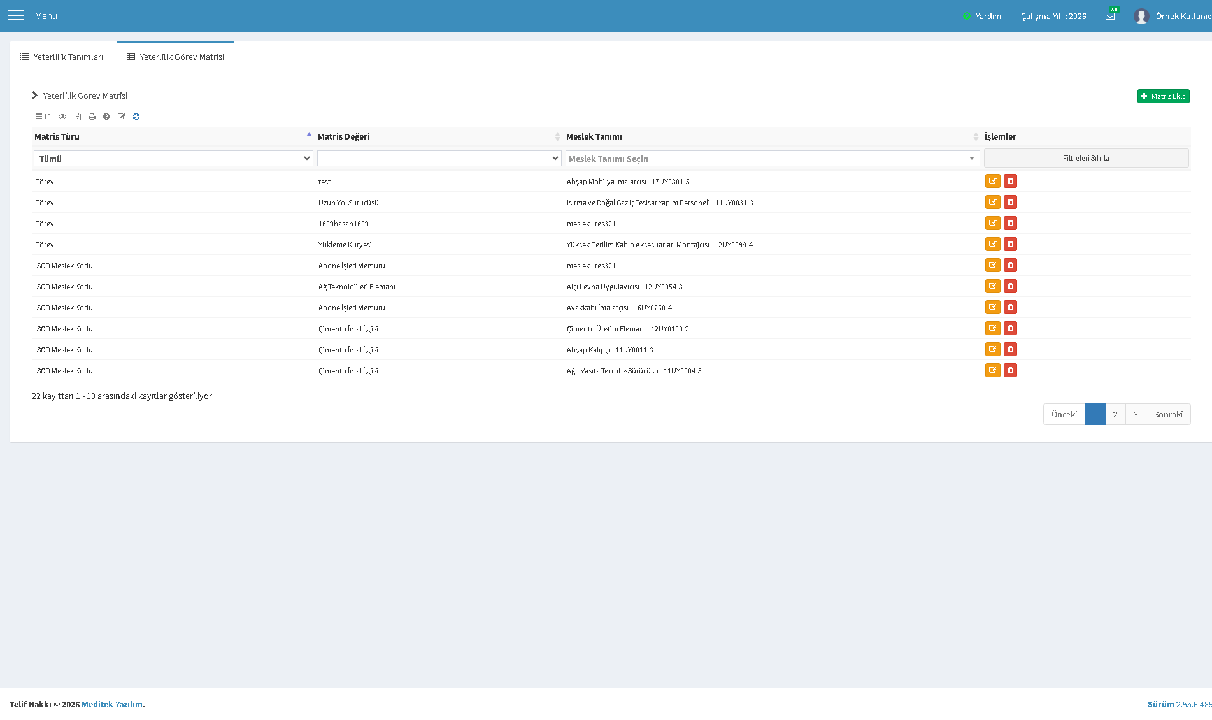Open the Matris Değeri filter dropdown
This screenshot has width=1212, height=720.
point(439,158)
